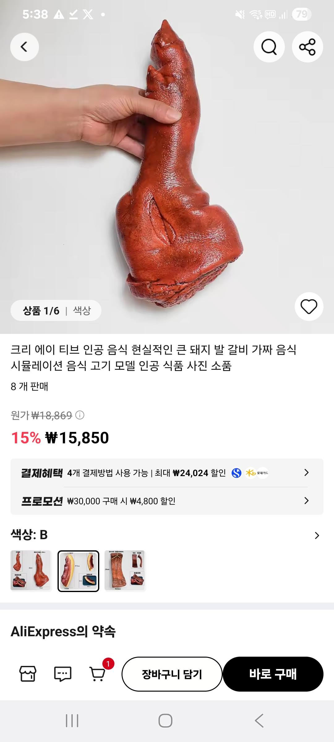Expand the 프로모션 promotion row
334x742 pixels.
tap(306, 501)
